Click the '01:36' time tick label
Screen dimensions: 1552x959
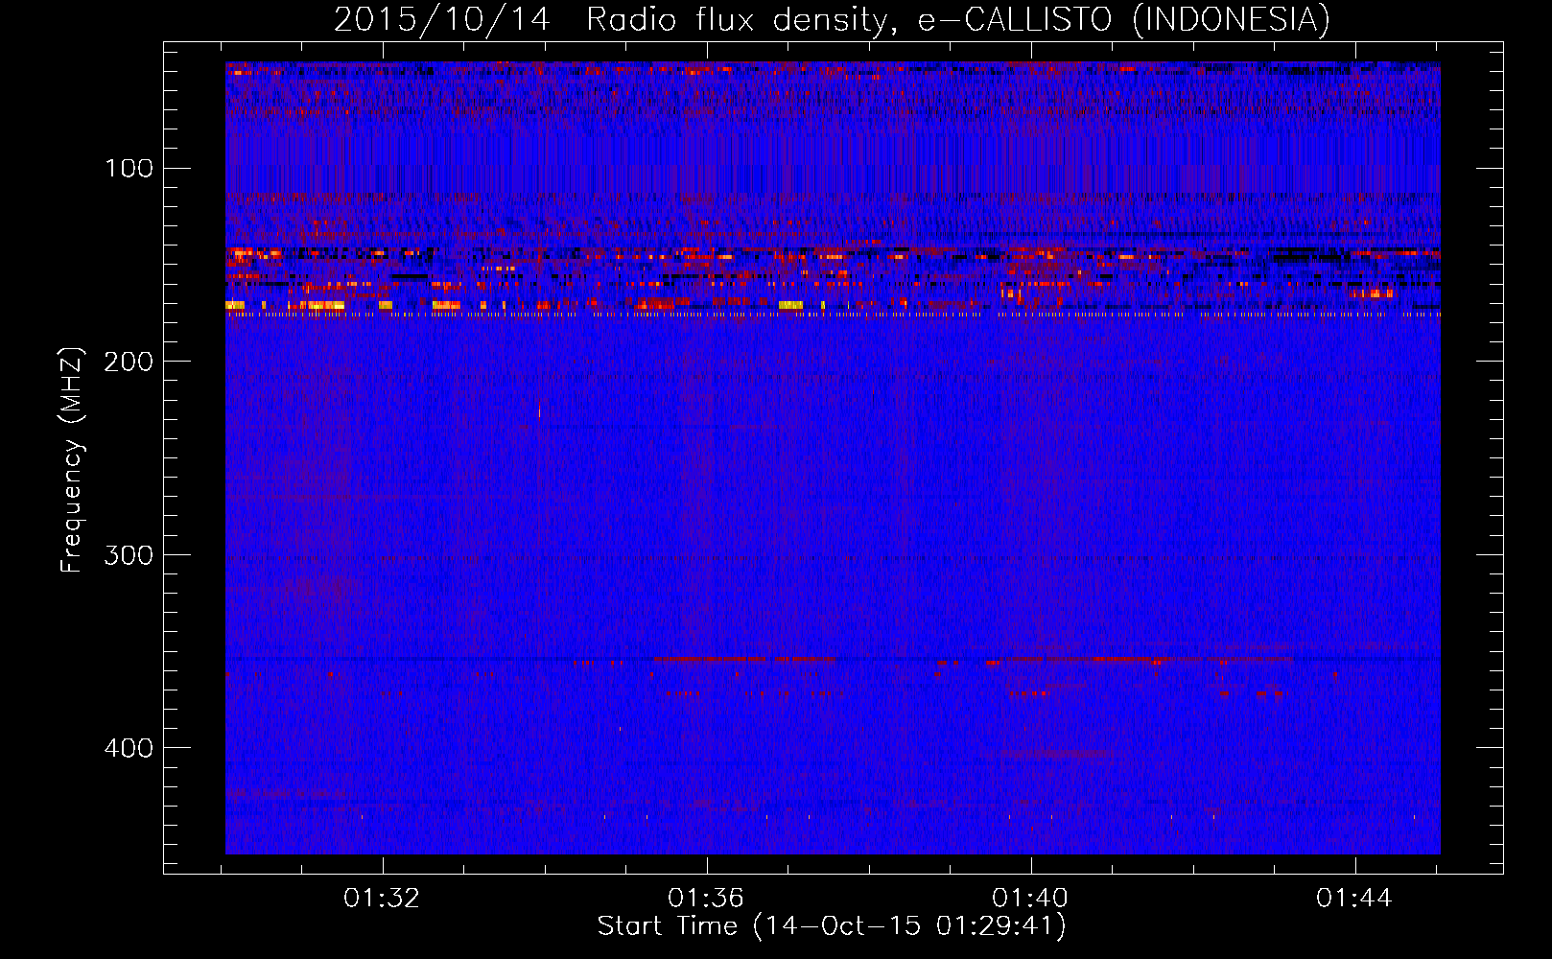[706, 899]
